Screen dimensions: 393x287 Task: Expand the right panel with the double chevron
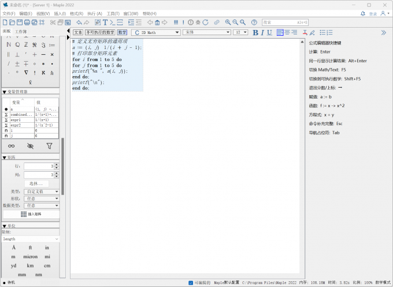(384, 32)
